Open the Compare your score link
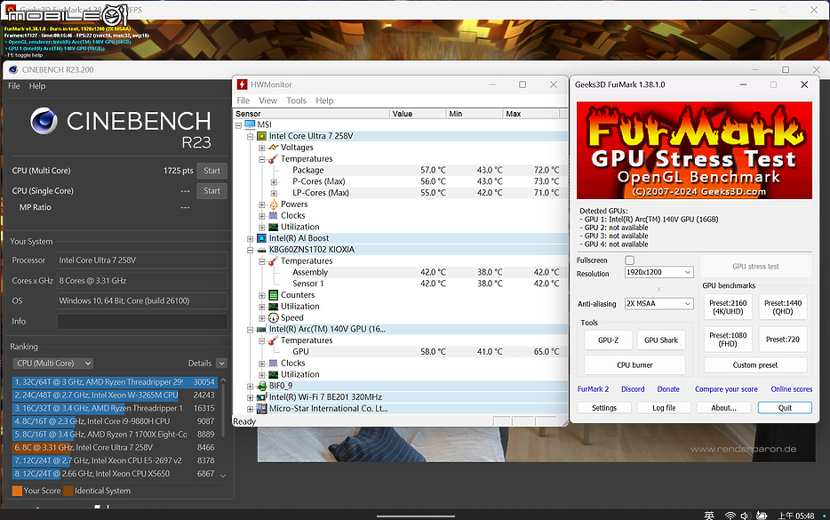 tap(726, 389)
